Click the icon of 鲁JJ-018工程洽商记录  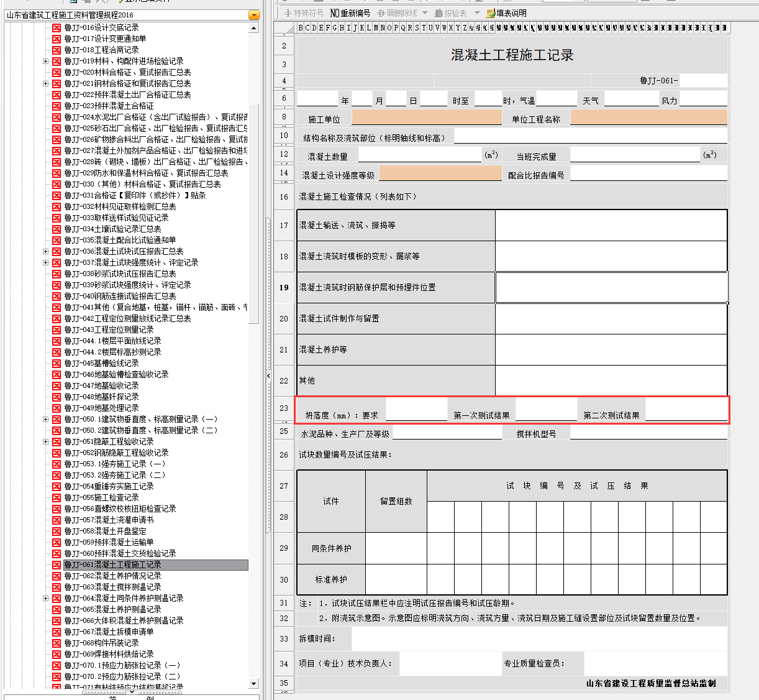pos(57,50)
